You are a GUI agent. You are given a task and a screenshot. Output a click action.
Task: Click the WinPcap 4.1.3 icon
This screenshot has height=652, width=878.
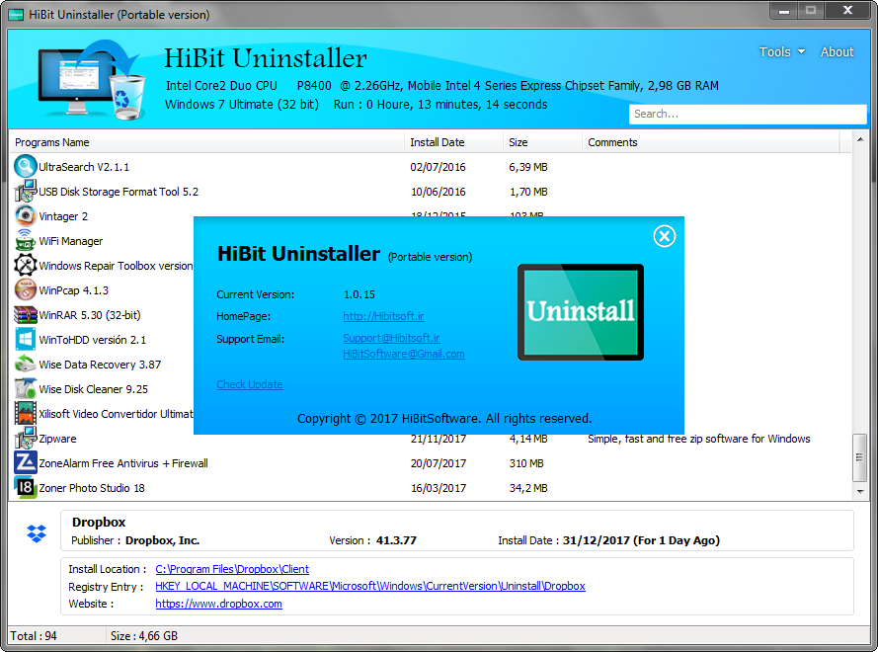coord(26,290)
